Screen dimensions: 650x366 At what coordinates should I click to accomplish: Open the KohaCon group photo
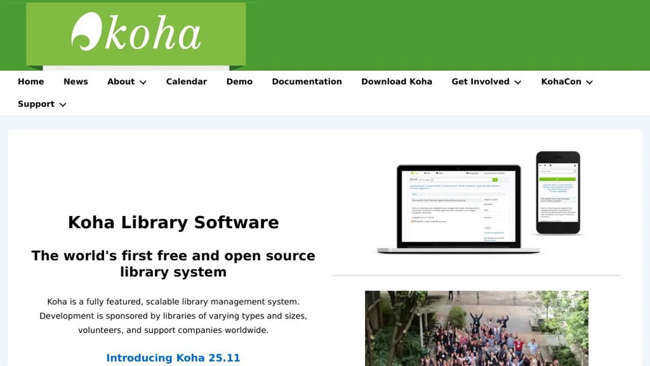point(477,329)
